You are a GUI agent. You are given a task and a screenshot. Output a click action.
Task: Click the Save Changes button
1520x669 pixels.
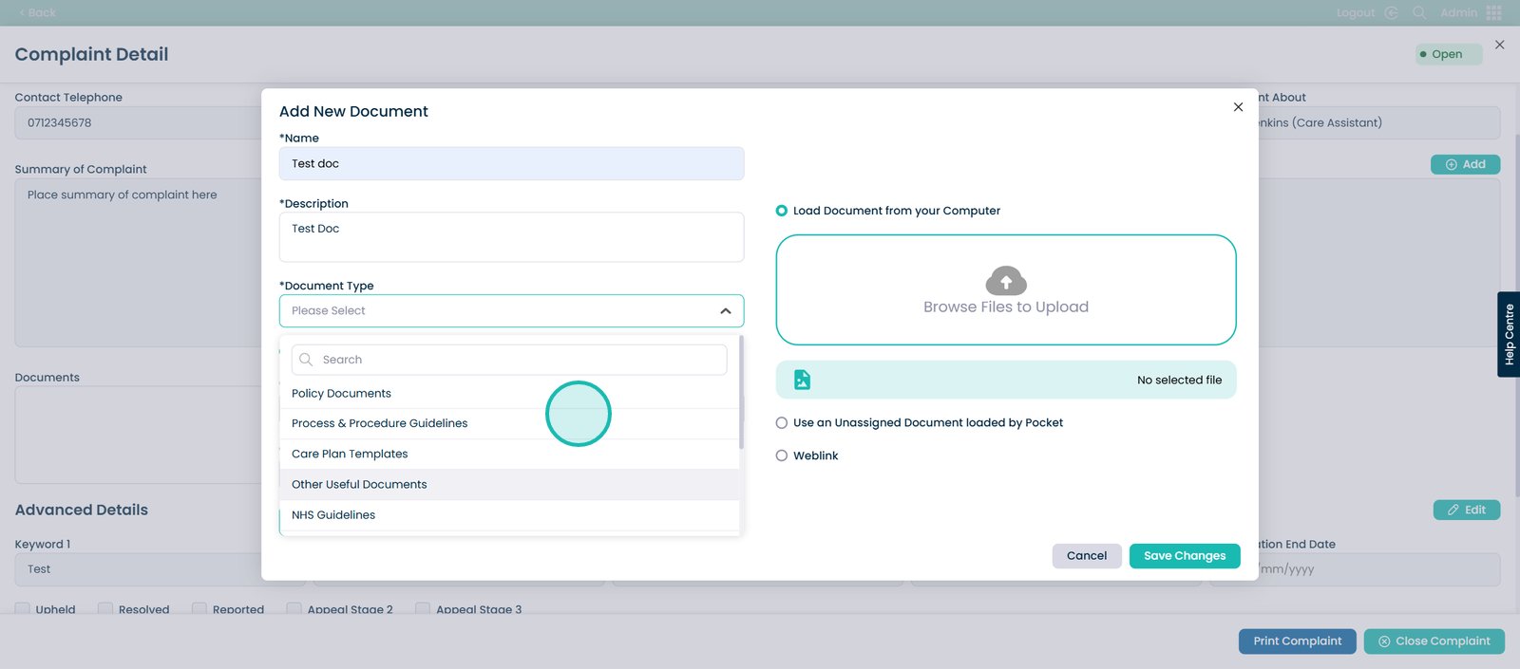[x=1184, y=556]
